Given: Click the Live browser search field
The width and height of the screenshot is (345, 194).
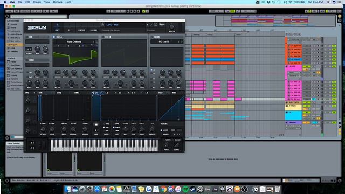Looking at the screenshot, I should point(38,17).
